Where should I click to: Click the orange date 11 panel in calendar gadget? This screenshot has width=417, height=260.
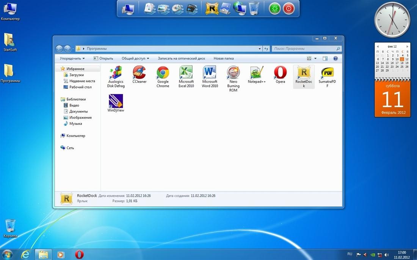tap(392, 99)
